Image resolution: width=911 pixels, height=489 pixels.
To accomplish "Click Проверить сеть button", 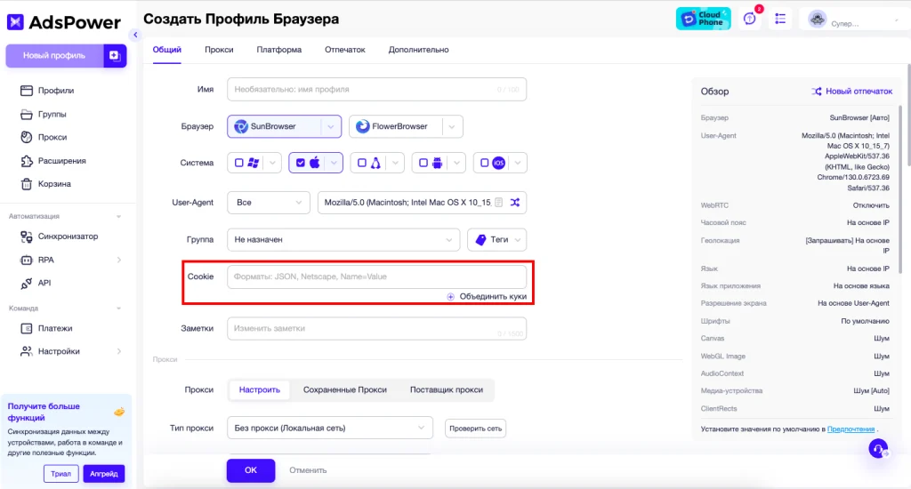I will (475, 429).
